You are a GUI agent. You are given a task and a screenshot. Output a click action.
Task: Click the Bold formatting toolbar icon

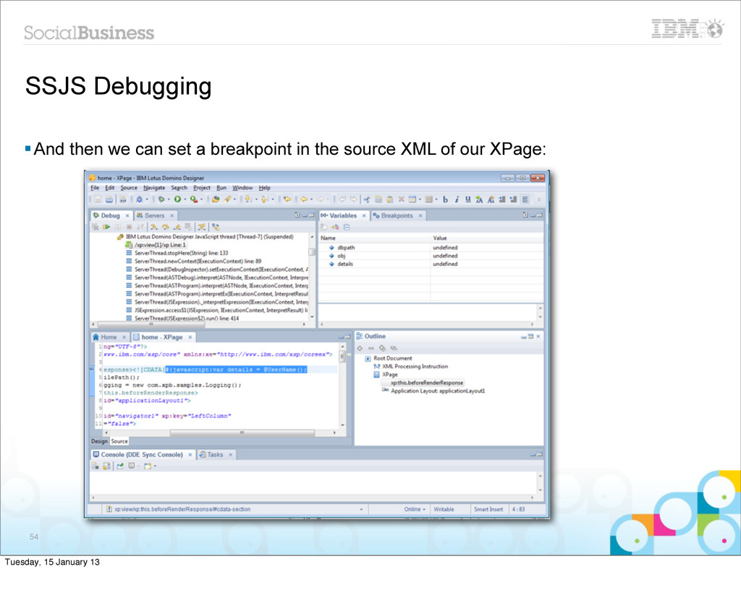pos(445,200)
